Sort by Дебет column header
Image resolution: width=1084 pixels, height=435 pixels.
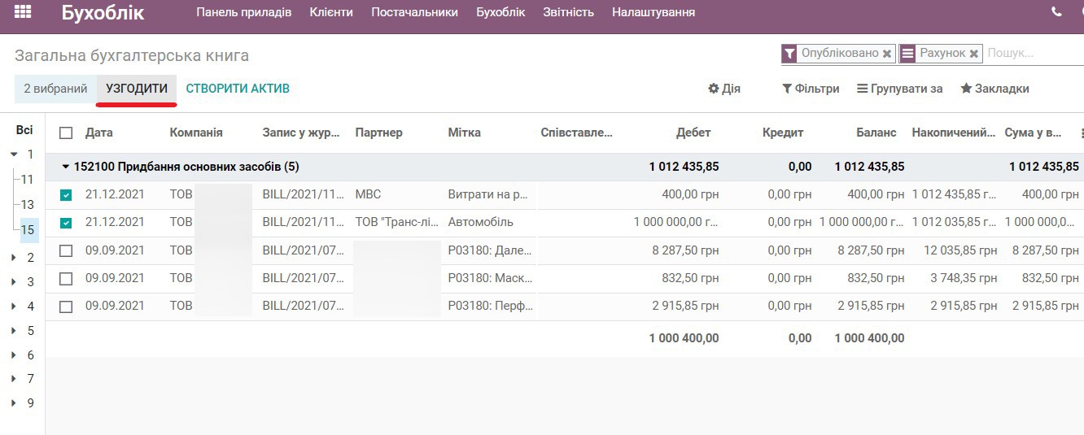[x=693, y=133]
